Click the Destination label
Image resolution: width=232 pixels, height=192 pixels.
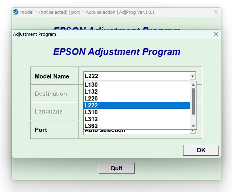(x=51, y=94)
